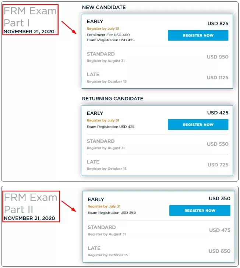Select Part II Standard USD 475 row
The image size is (240, 268).
click(x=159, y=230)
